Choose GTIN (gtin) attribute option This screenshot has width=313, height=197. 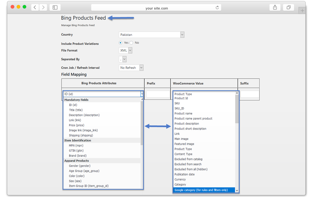pos(76,151)
